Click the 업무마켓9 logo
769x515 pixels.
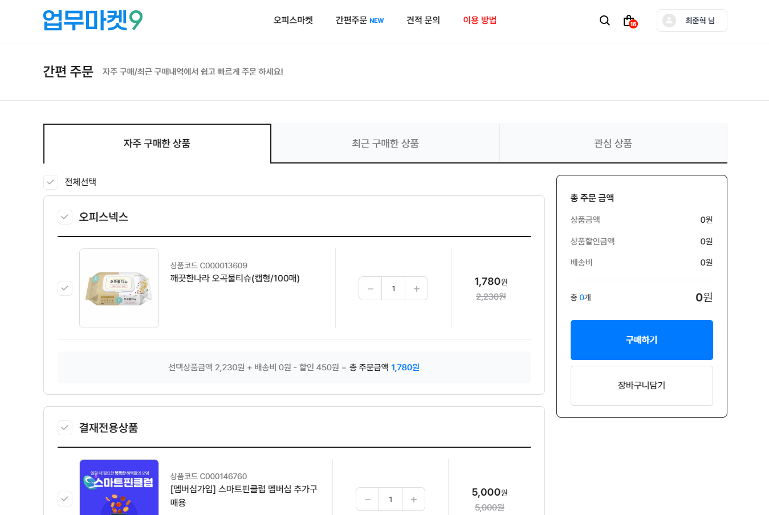(93, 21)
